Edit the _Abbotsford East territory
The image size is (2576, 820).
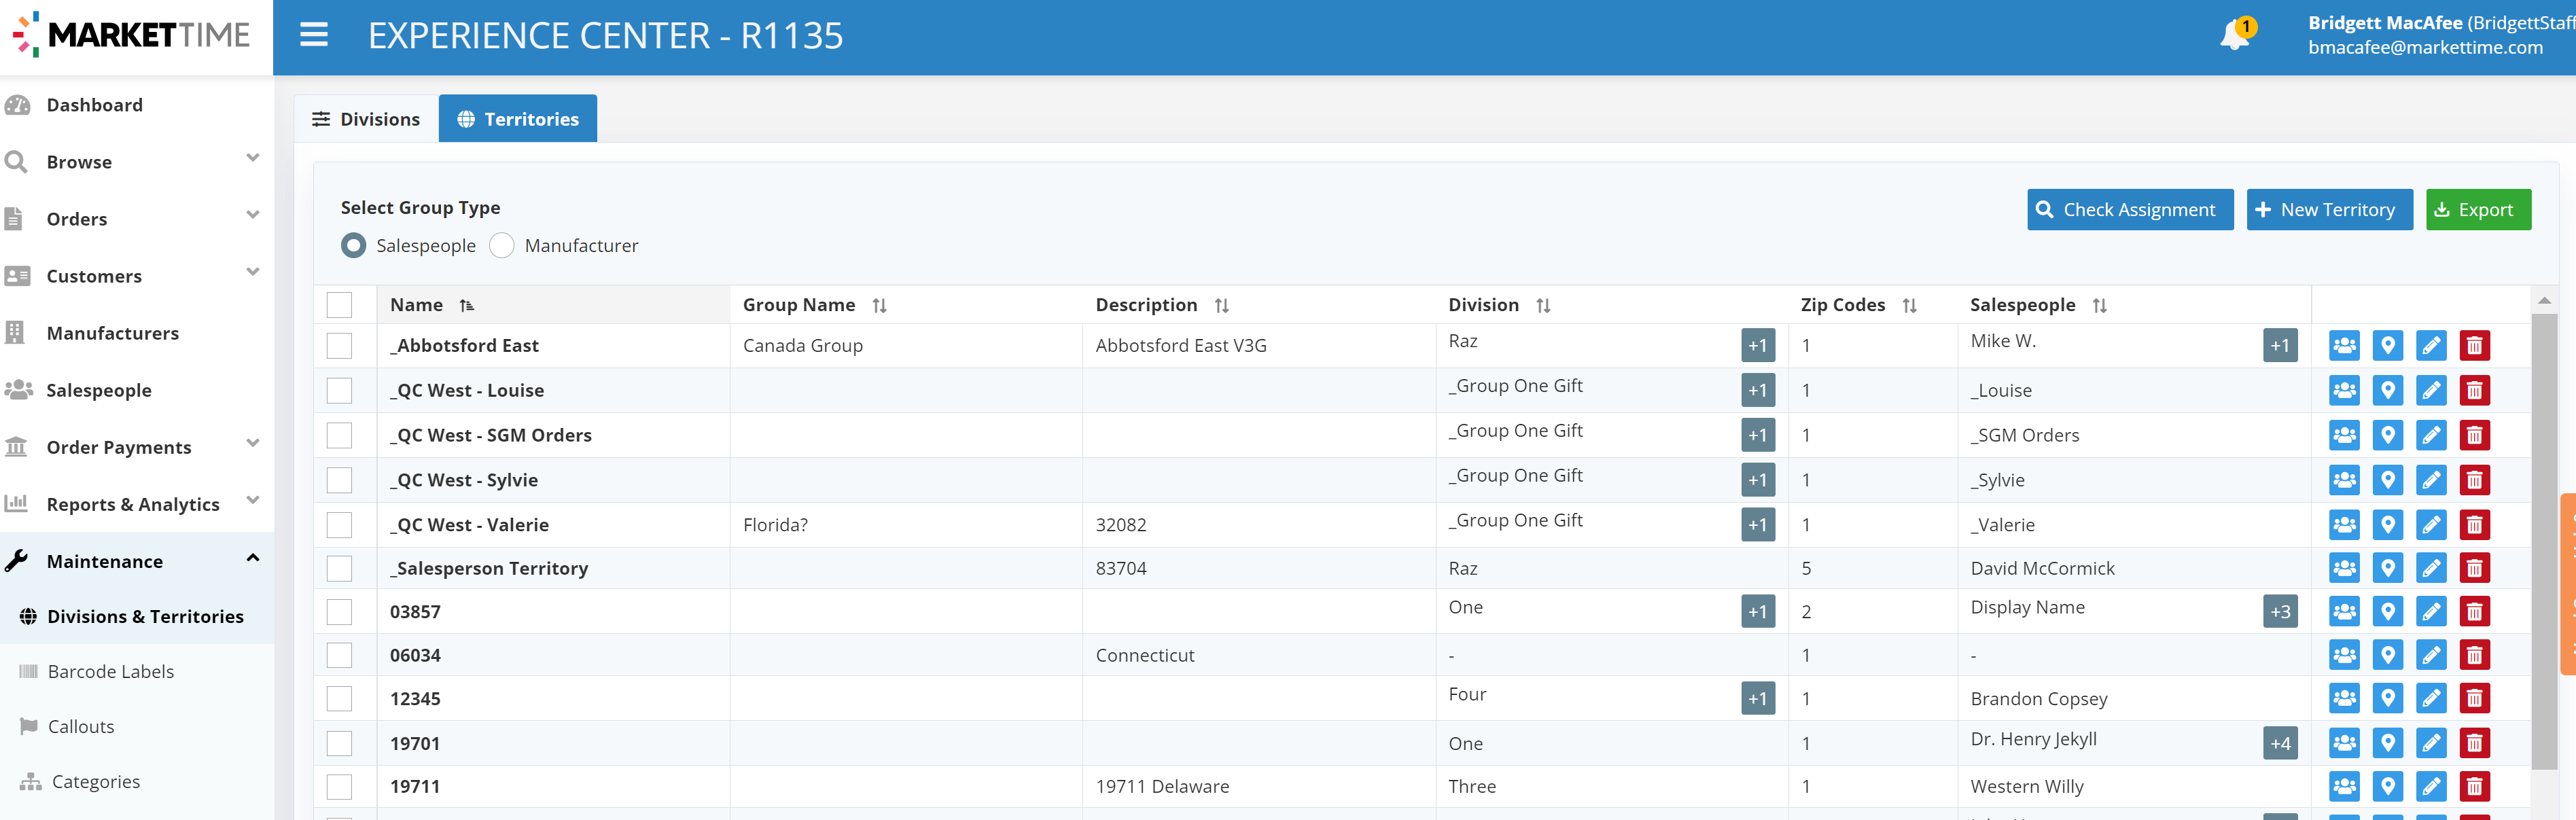coord(2431,346)
